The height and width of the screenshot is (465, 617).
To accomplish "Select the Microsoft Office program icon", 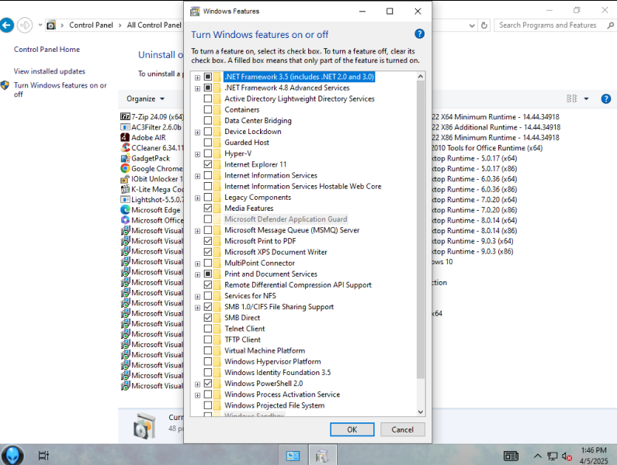I will tap(125, 220).
